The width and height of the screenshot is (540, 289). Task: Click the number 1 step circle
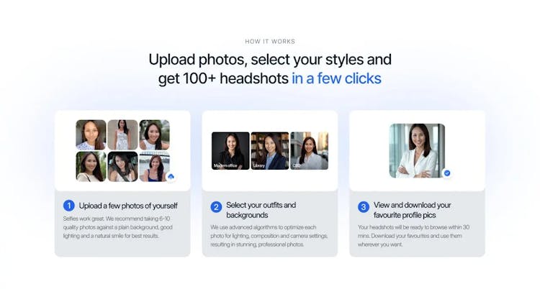[69, 206]
